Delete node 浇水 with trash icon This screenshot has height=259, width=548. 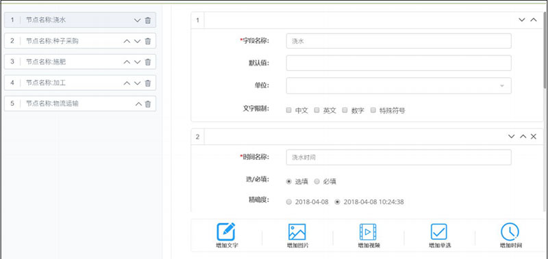[148, 21]
